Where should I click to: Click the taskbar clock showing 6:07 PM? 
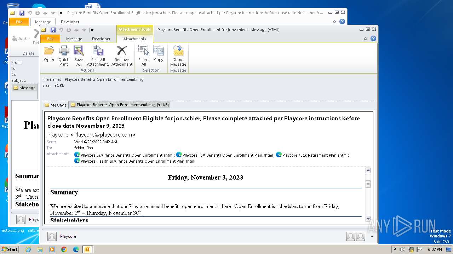[x=435, y=249]
